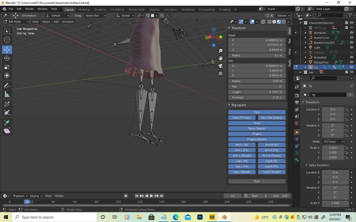Open the File menu

coord(11,9)
